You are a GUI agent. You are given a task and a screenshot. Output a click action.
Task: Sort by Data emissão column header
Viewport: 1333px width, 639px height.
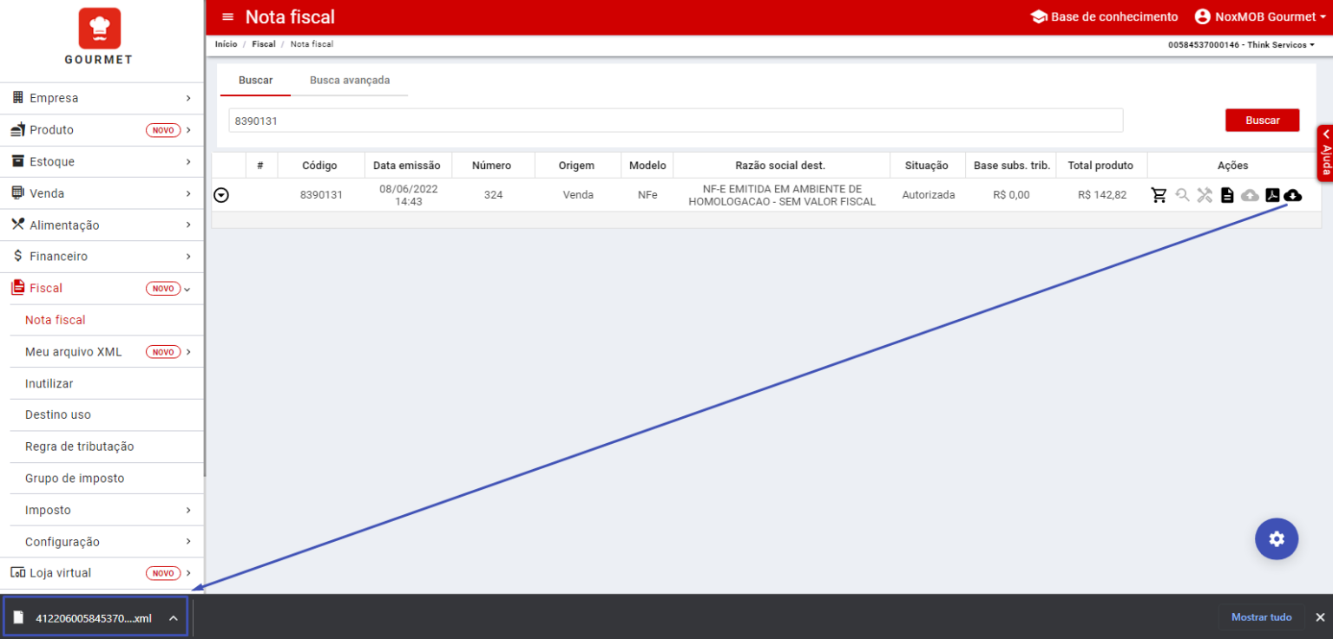407,166
